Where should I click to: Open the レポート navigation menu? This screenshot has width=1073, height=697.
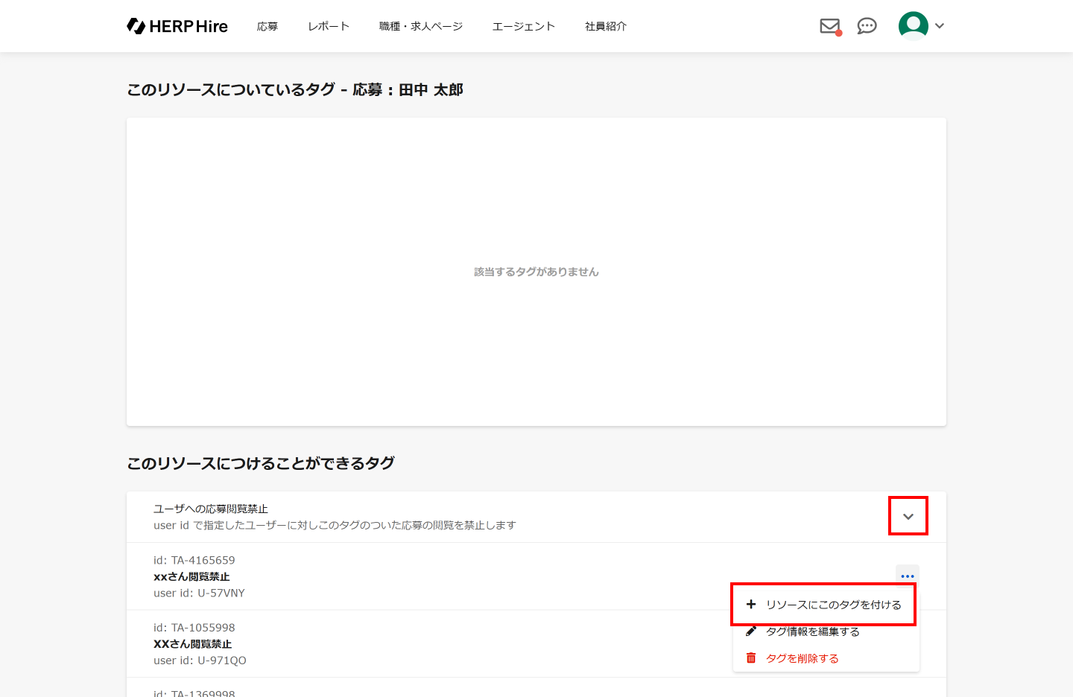click(329, 26)
